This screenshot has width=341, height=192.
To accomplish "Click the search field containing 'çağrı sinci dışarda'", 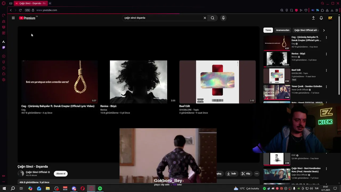I will (163, 18).
